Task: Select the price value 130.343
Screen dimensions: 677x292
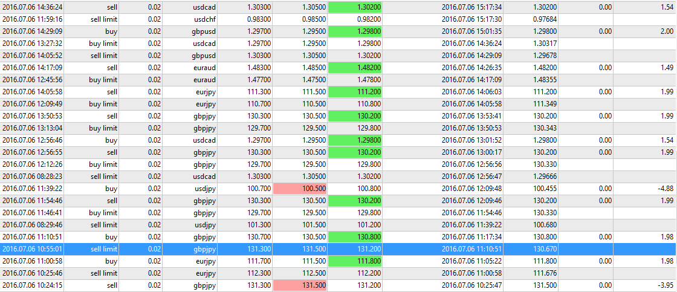Action: click(545, 128)
